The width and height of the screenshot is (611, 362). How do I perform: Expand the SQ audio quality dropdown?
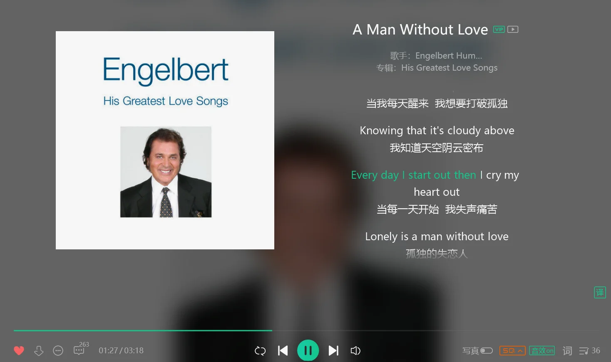[x=512, y=351]
